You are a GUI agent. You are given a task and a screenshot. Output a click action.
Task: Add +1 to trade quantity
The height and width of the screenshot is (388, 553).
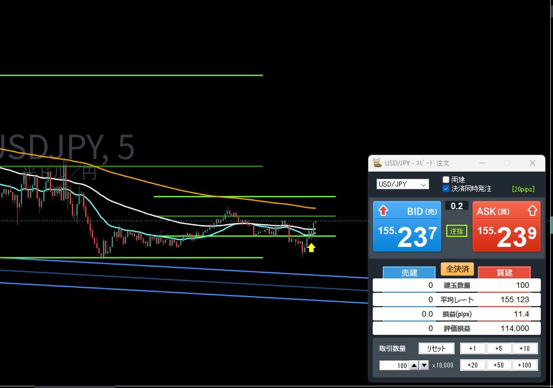pyautogui.click(x=473, y=349)
